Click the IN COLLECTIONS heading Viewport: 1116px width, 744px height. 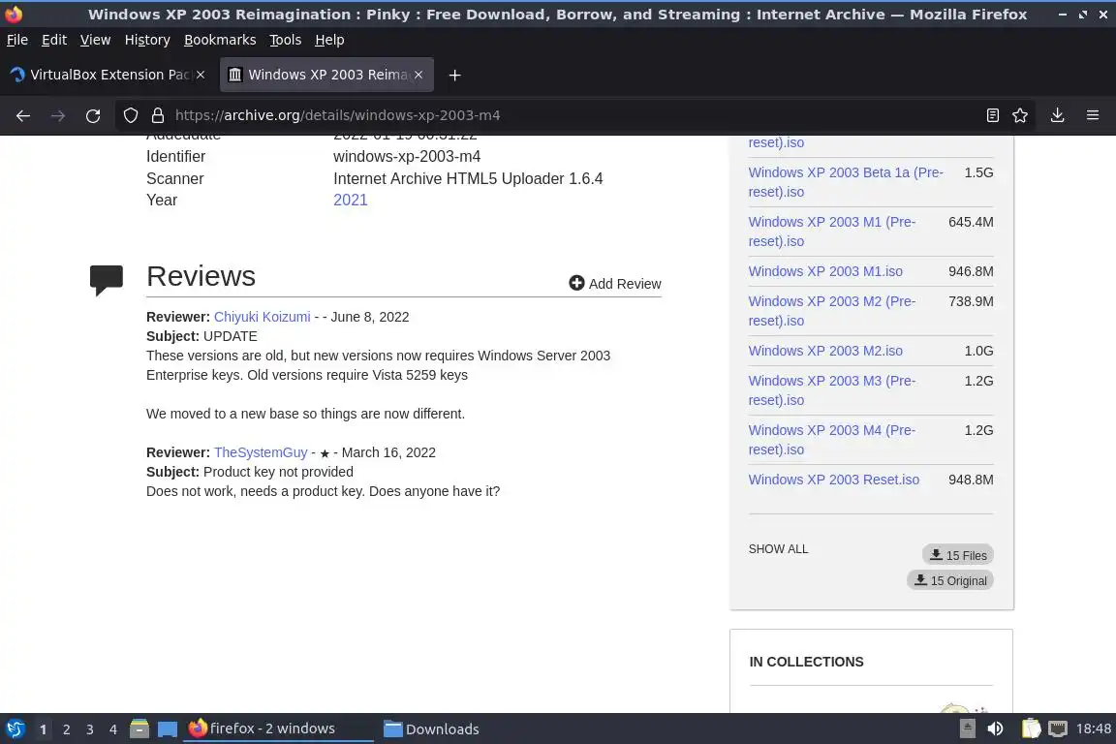tap(806, 662)
